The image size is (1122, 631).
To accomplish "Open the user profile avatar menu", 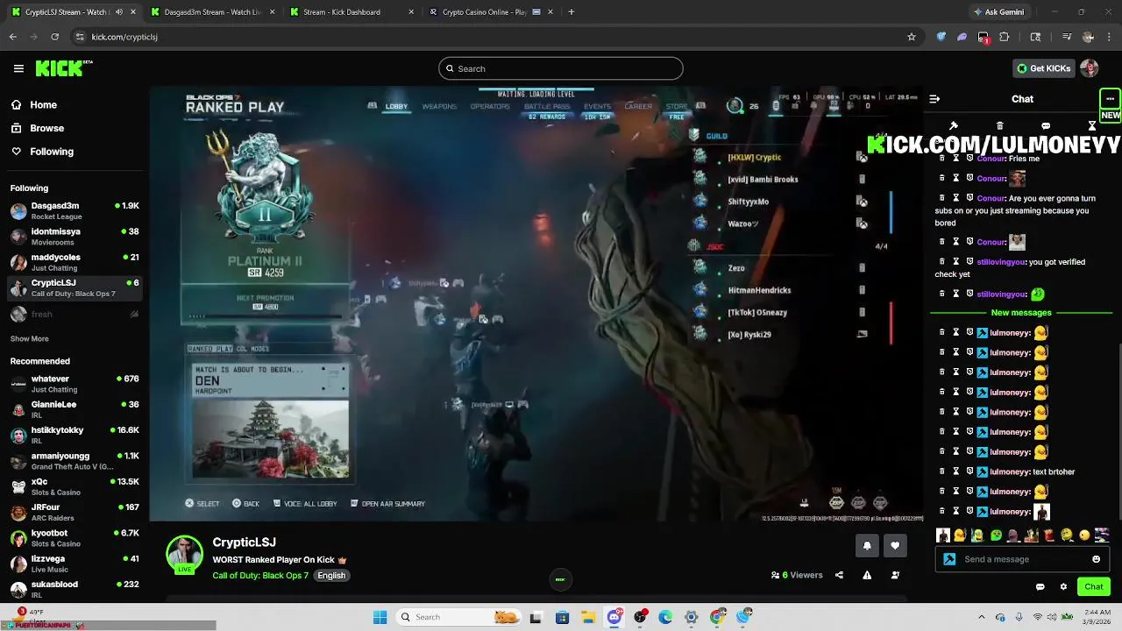I will (1090, 68).
